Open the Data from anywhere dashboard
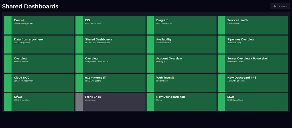292x128 pixels. (39, 44)
